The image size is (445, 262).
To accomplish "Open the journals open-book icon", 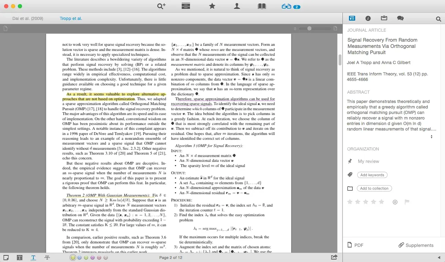I will coord(262,6).
